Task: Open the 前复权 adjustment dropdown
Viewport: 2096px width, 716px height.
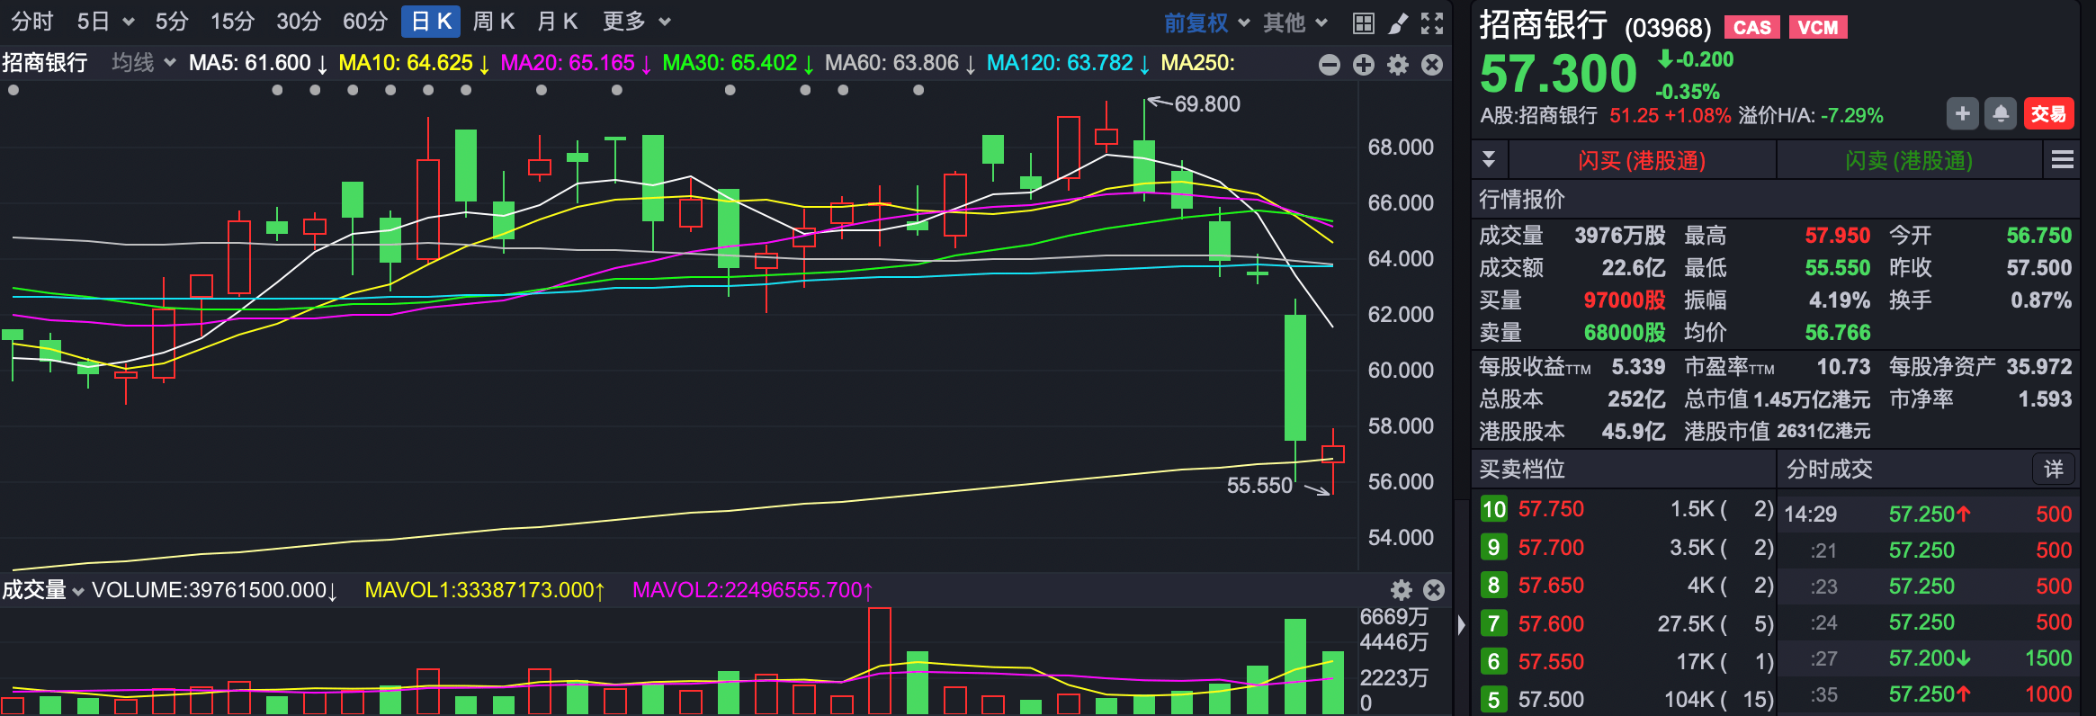Action: coord(1206,22)
